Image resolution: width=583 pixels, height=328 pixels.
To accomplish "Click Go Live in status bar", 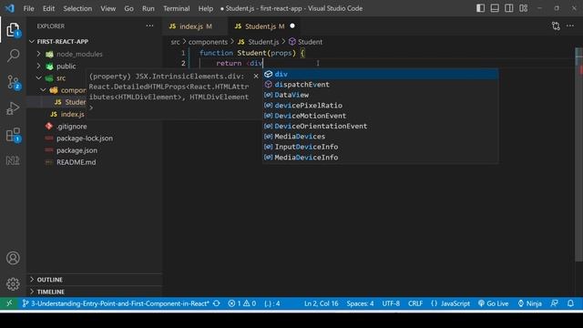I will (x=493, y=303).
